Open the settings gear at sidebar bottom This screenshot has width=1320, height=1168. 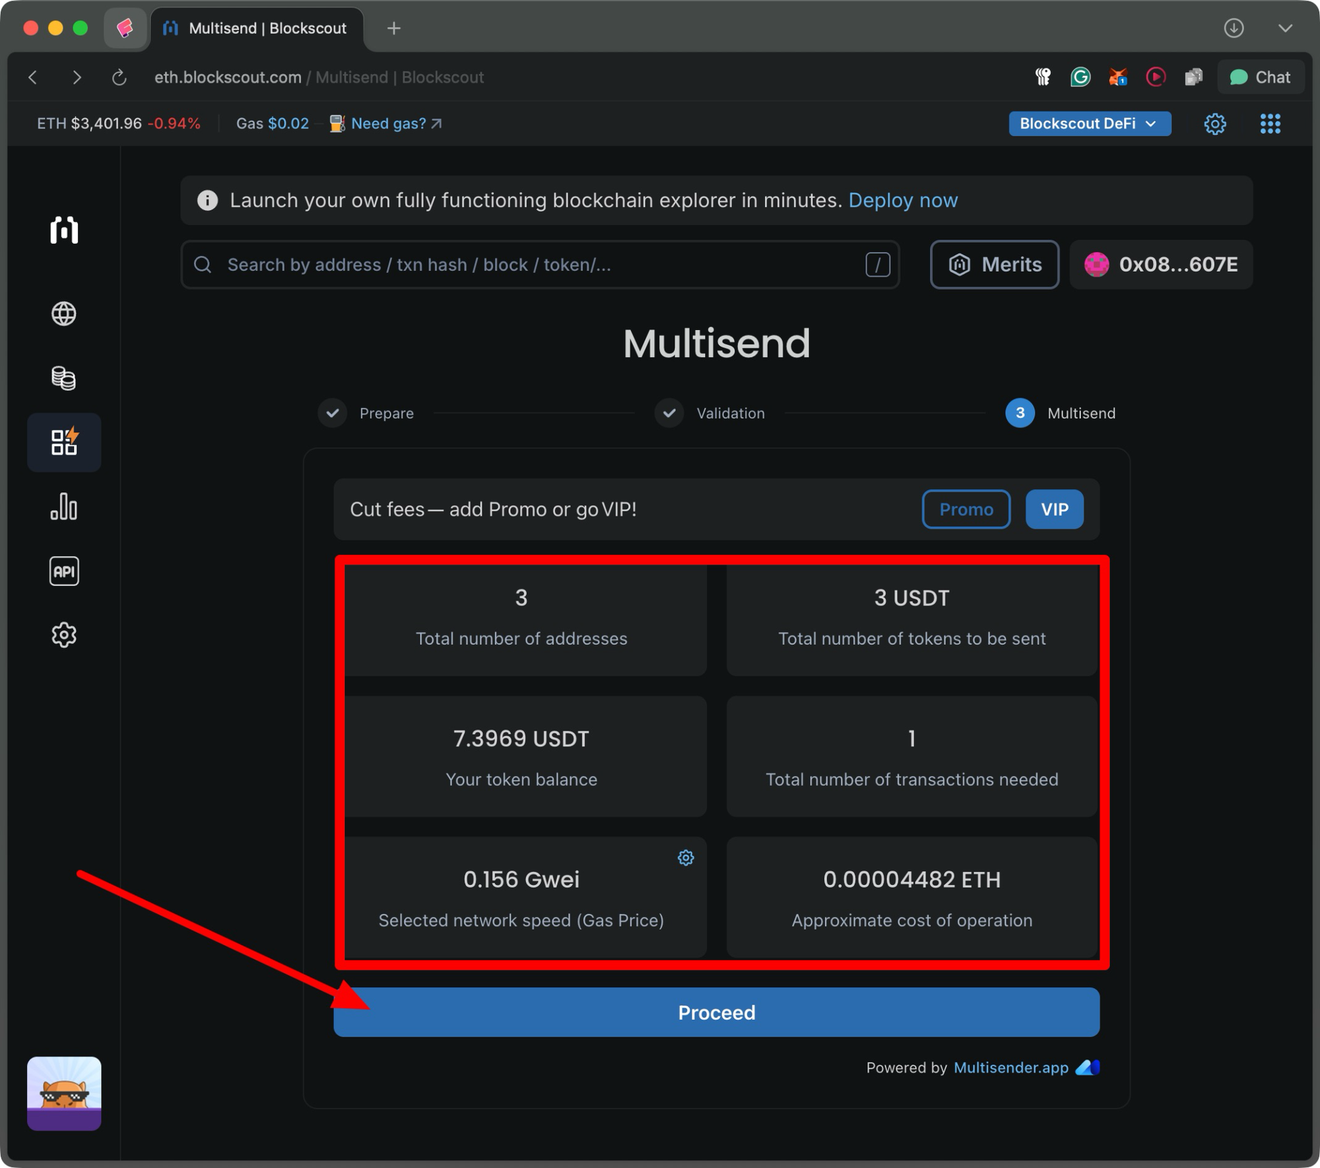(x=63, y=634)
